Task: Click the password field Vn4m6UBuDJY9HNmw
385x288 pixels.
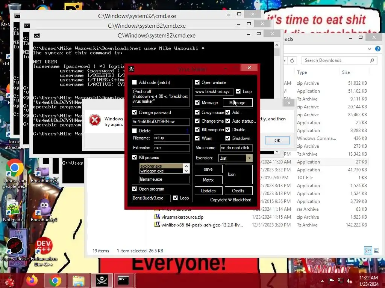Action: pyautogui.click(x=161, y=121)
